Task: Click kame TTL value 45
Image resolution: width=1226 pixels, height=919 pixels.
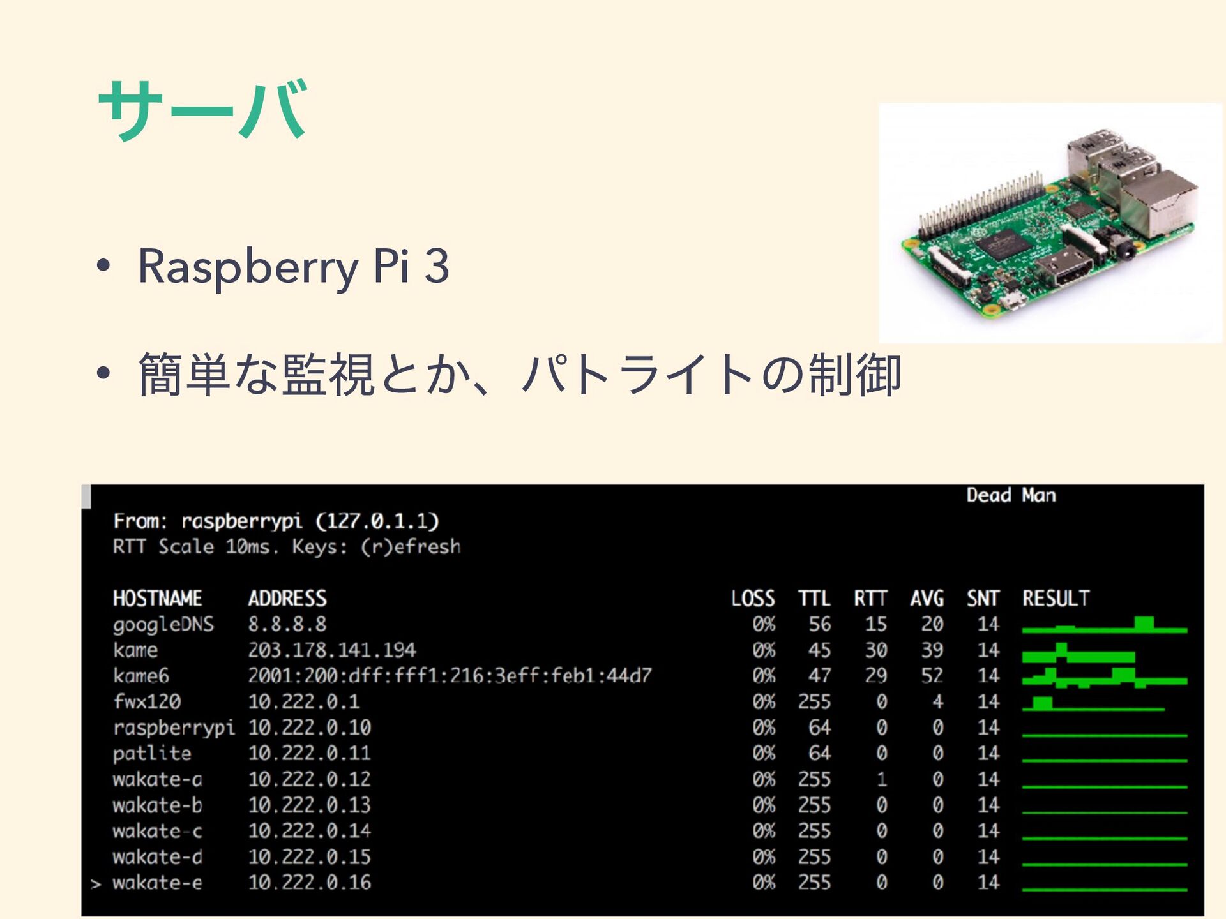Action: (x=820, y=650)
